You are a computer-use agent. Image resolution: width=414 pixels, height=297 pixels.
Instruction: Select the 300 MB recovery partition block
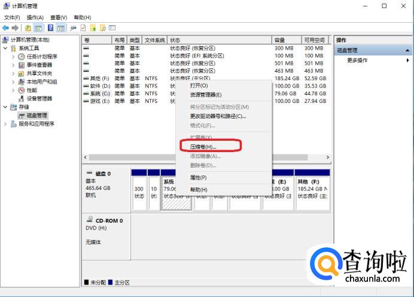click(139, 190)
